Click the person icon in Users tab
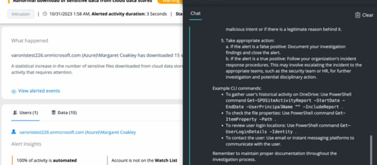The height and width of the screenshot is (165, 377). [15, 113]
